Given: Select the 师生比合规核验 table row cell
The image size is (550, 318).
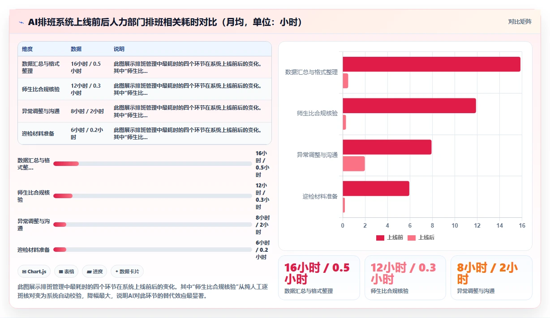Looking at the screenshot, I should [42, 89].
